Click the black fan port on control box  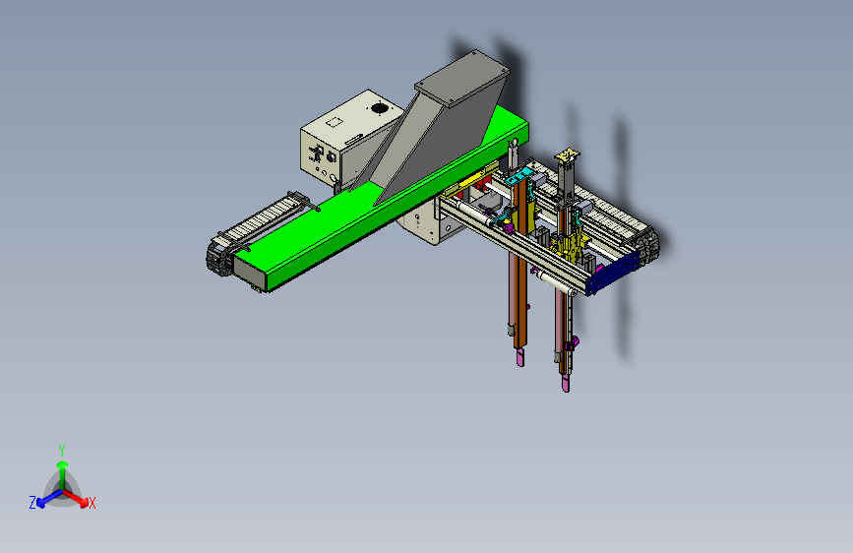[x=379, y=108]
